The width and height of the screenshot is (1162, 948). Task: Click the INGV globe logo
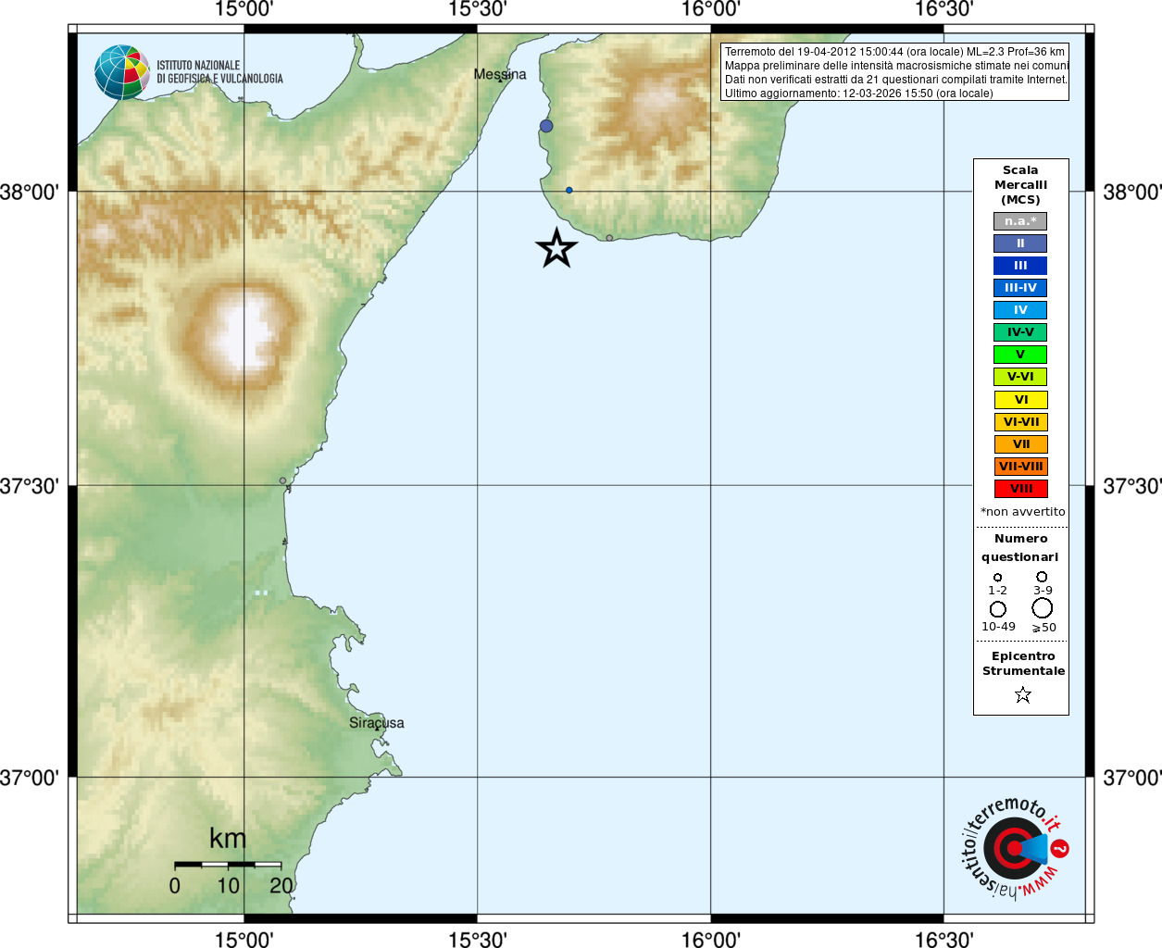pos(122,72)
